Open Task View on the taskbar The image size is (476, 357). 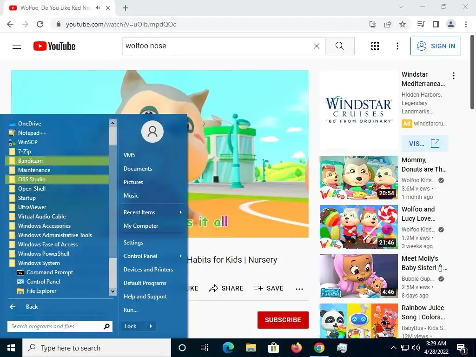[205, 348]
